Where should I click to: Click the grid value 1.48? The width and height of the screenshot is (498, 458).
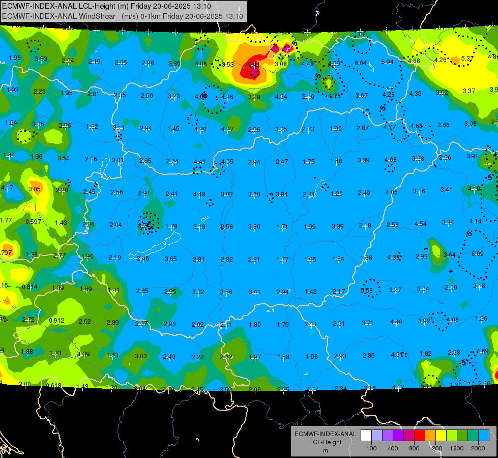336,161
